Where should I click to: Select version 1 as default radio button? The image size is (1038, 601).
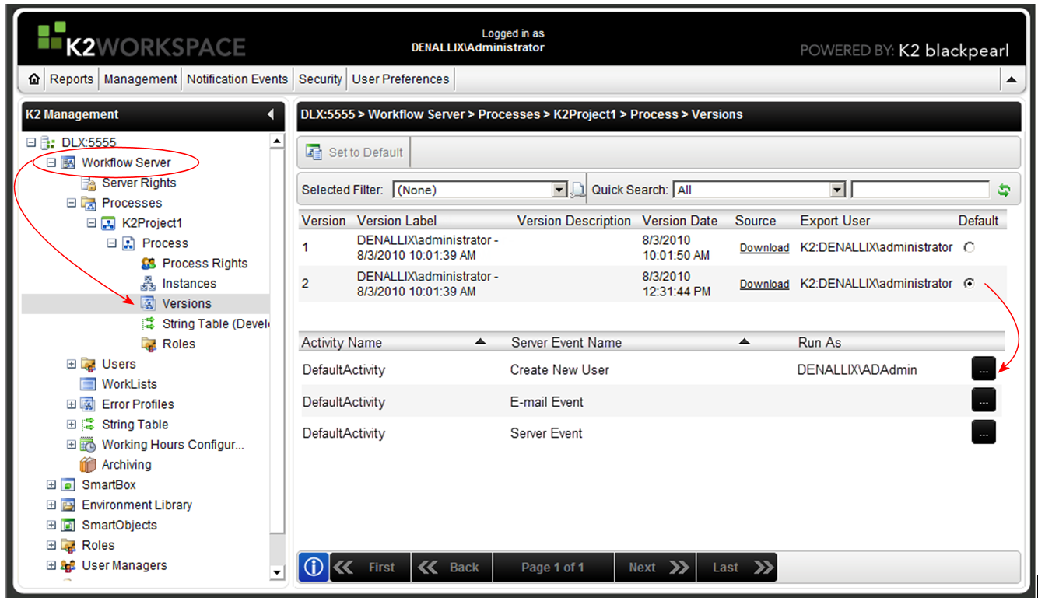tap(969, 247)
